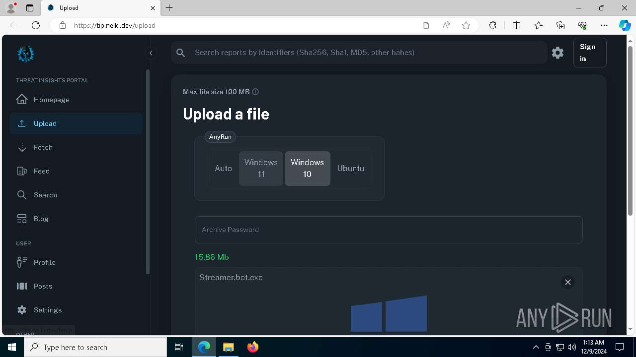
Task: Click the Archive Password field
Action: coord(389,230)
